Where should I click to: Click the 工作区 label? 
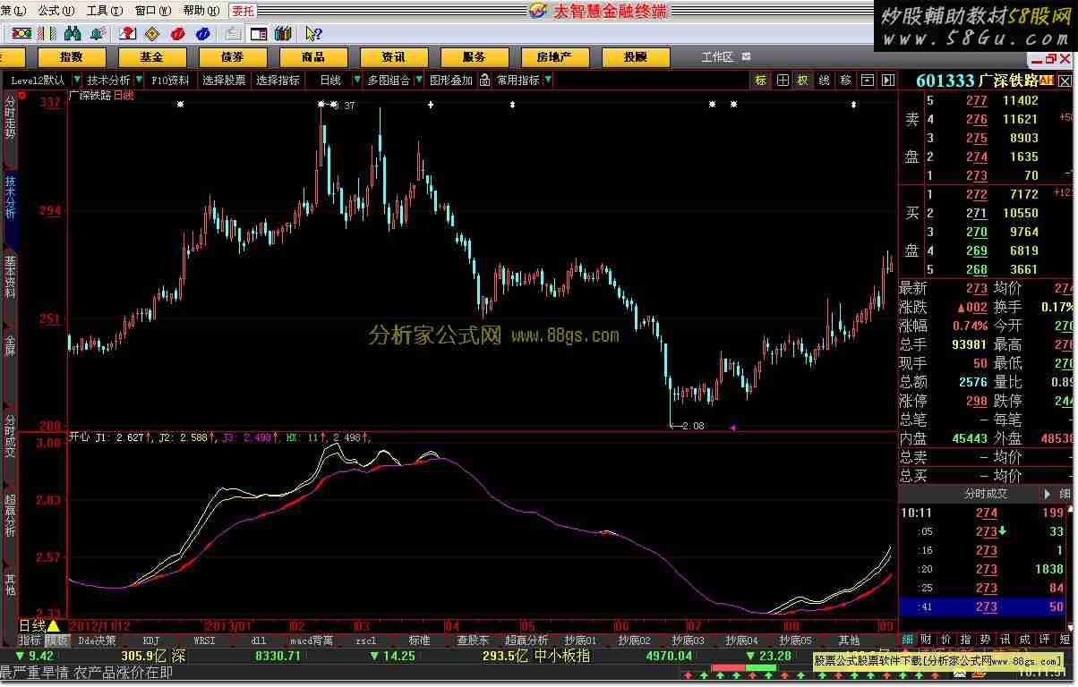pyautogui.click(x=717, y=56)
